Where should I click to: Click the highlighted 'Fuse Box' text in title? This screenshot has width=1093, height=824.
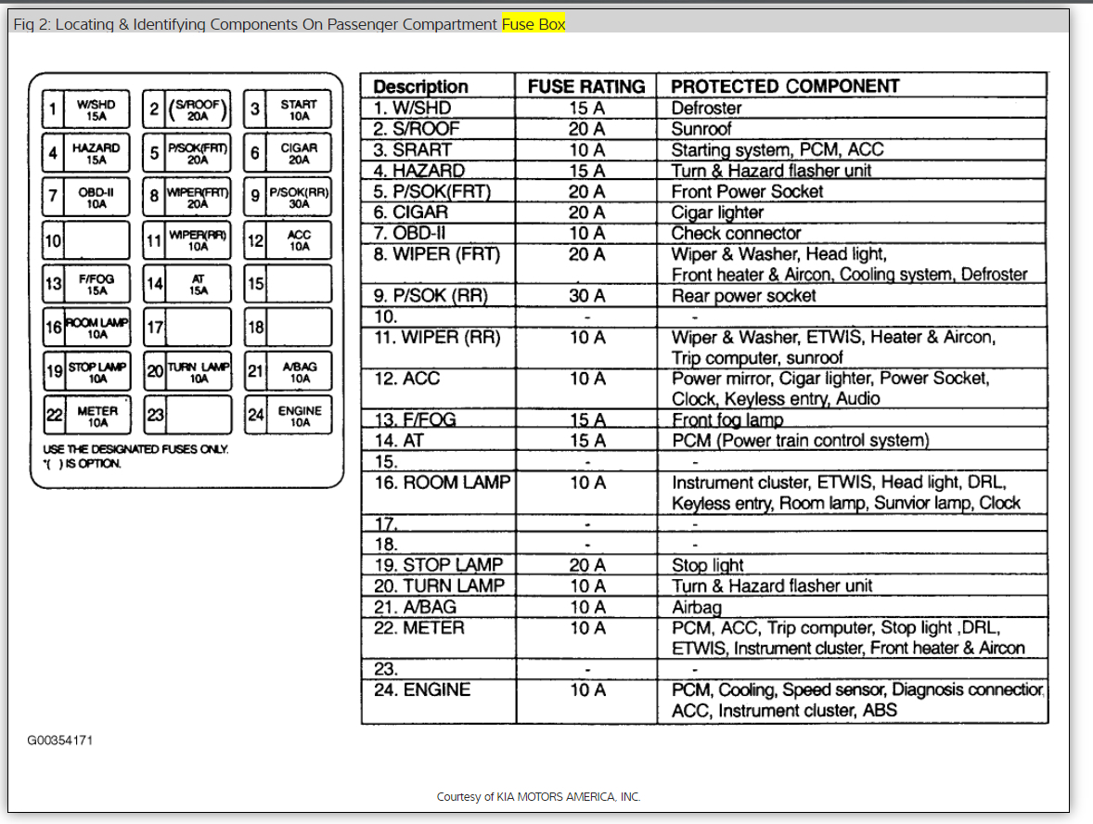[534, 24]
